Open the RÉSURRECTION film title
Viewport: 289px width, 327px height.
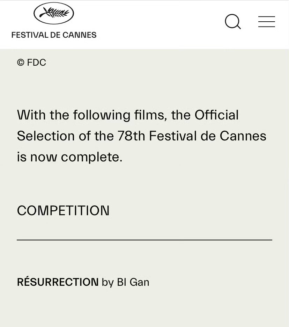tap(58, 282)
